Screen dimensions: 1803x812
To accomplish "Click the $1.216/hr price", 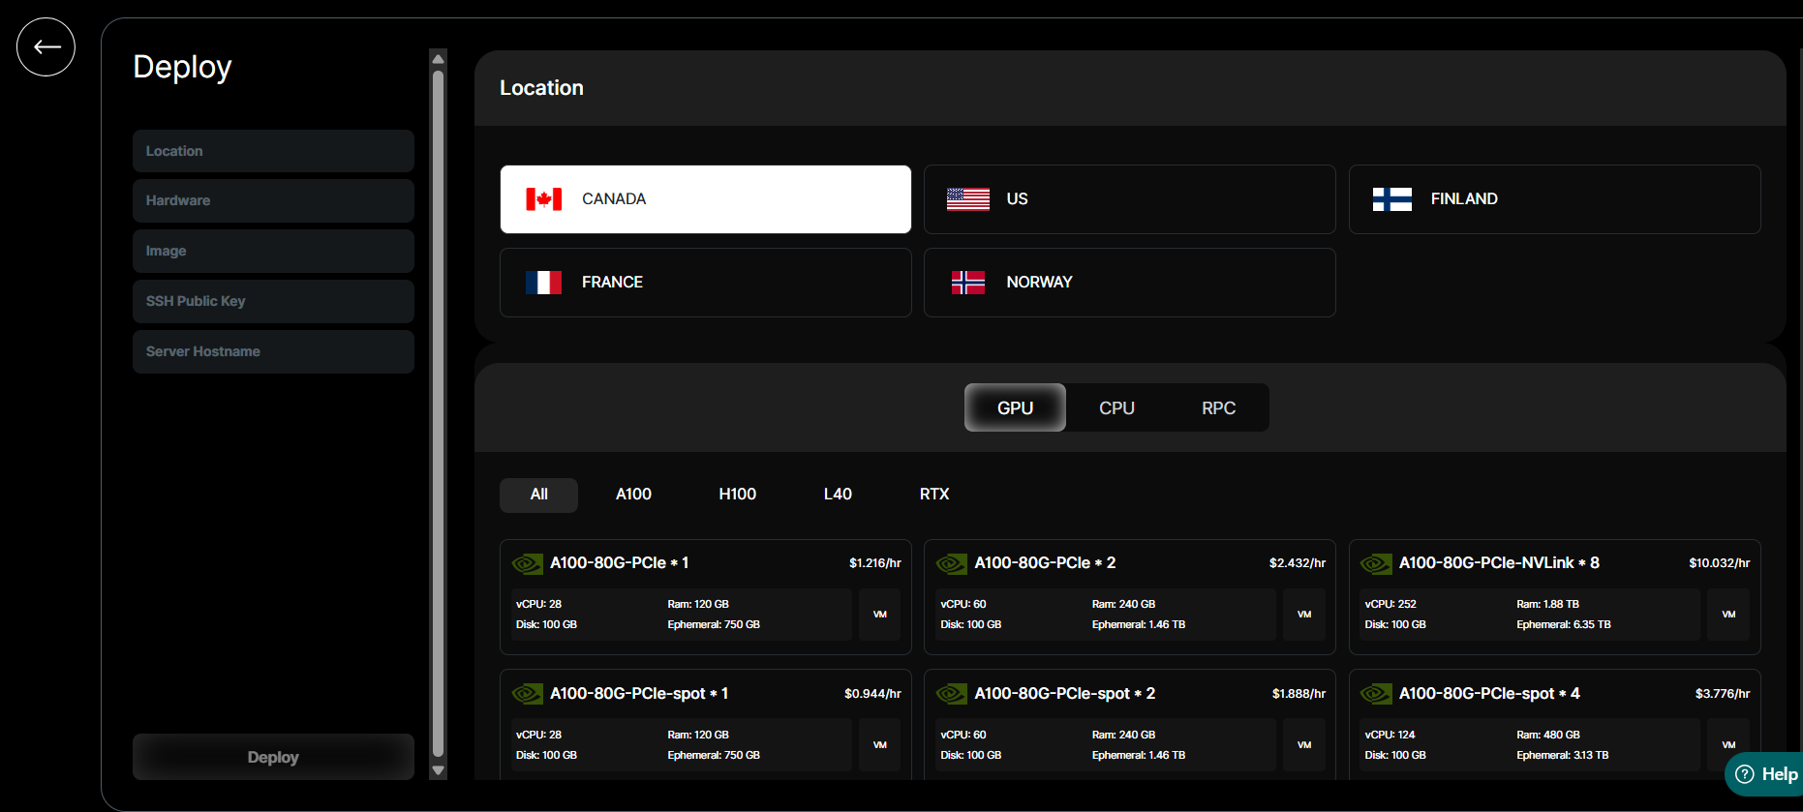I will point(874,563).
